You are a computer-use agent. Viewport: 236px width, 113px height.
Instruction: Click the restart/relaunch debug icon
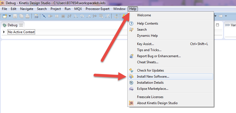[116, 16]
